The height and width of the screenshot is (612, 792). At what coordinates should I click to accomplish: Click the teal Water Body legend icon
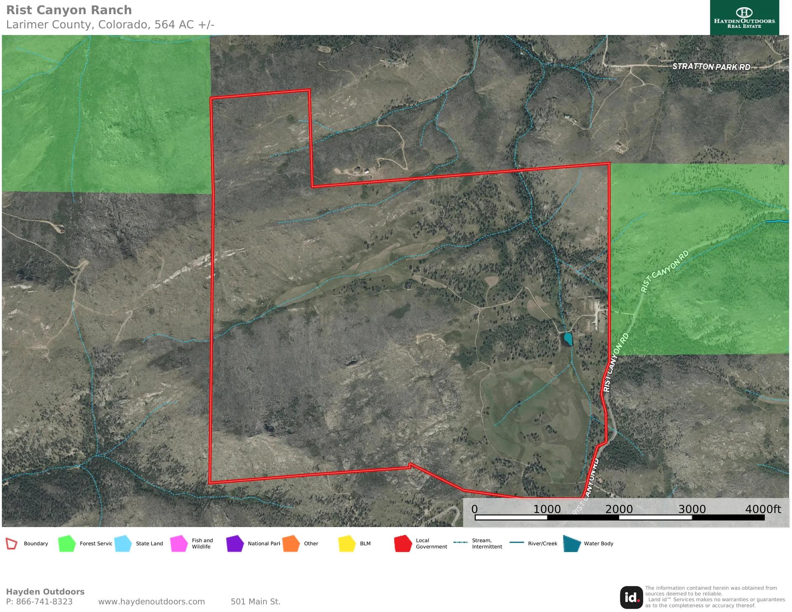(572, 544)
